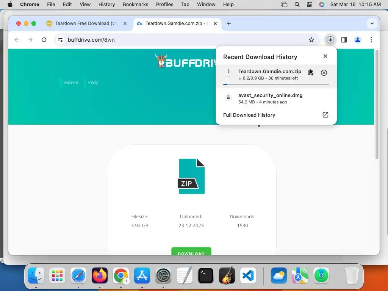Click the ZIP file icon on the page
This screenshot has width=388, height=291.
(191, 176)
